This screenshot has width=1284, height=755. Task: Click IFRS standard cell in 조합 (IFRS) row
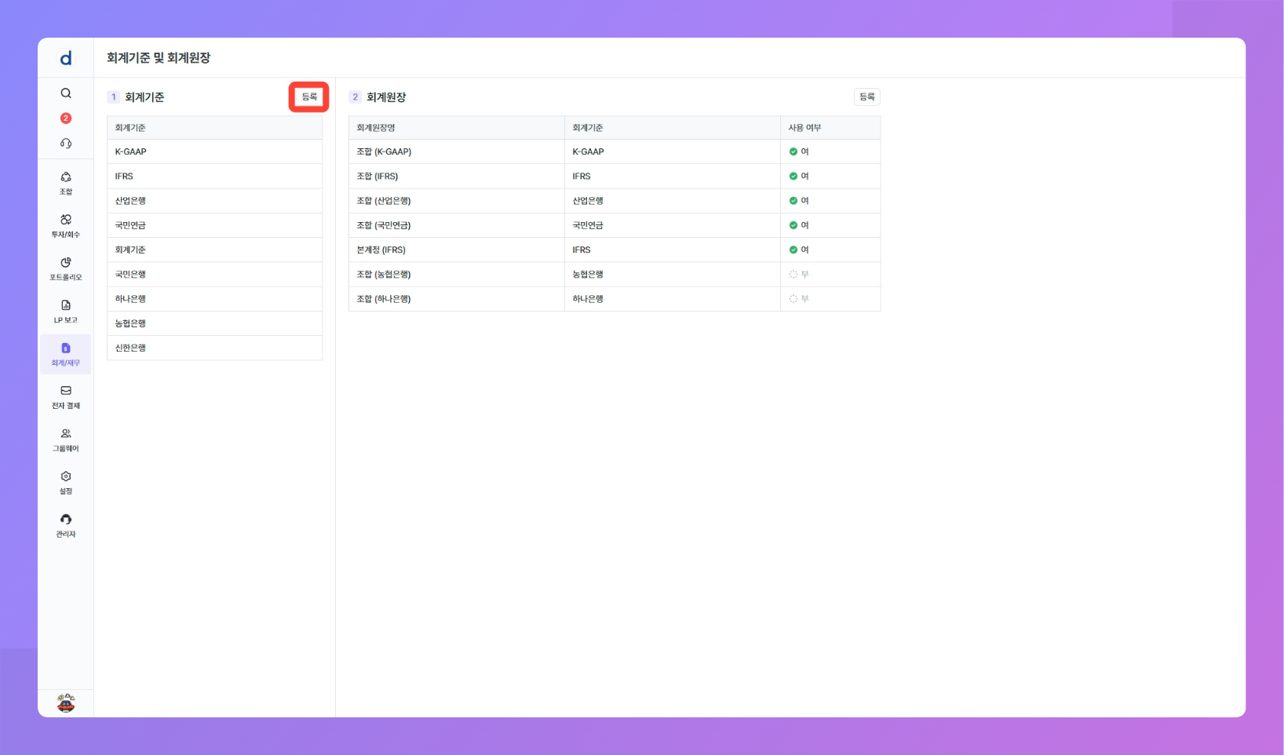673,177
